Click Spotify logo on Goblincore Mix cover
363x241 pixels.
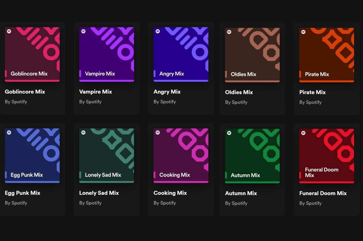9,31
